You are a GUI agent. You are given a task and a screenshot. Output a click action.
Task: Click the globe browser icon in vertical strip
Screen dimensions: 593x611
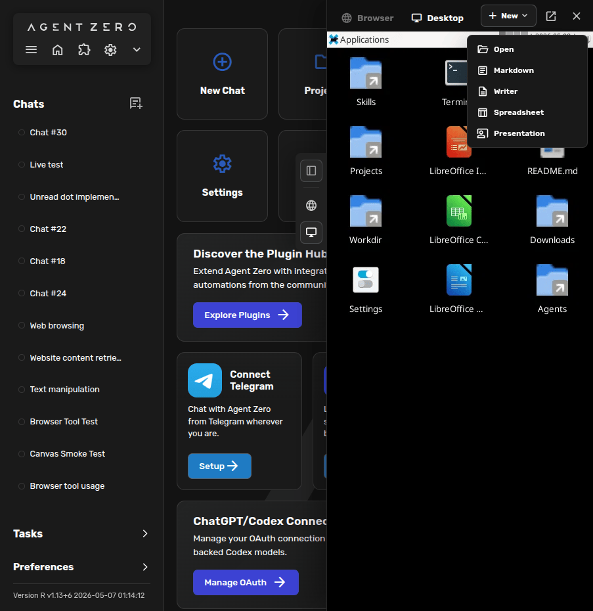coord(311,206)
